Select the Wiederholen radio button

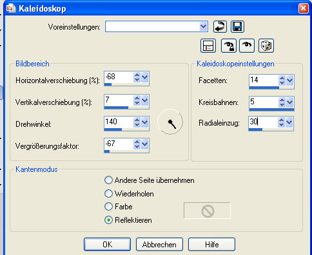108,193
